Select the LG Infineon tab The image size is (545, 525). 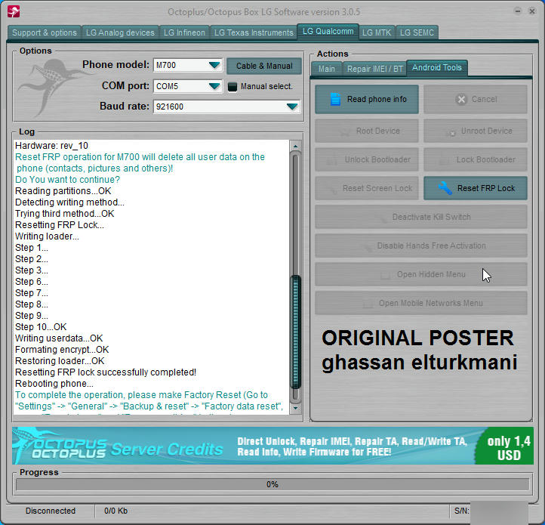tap(184, 32)
